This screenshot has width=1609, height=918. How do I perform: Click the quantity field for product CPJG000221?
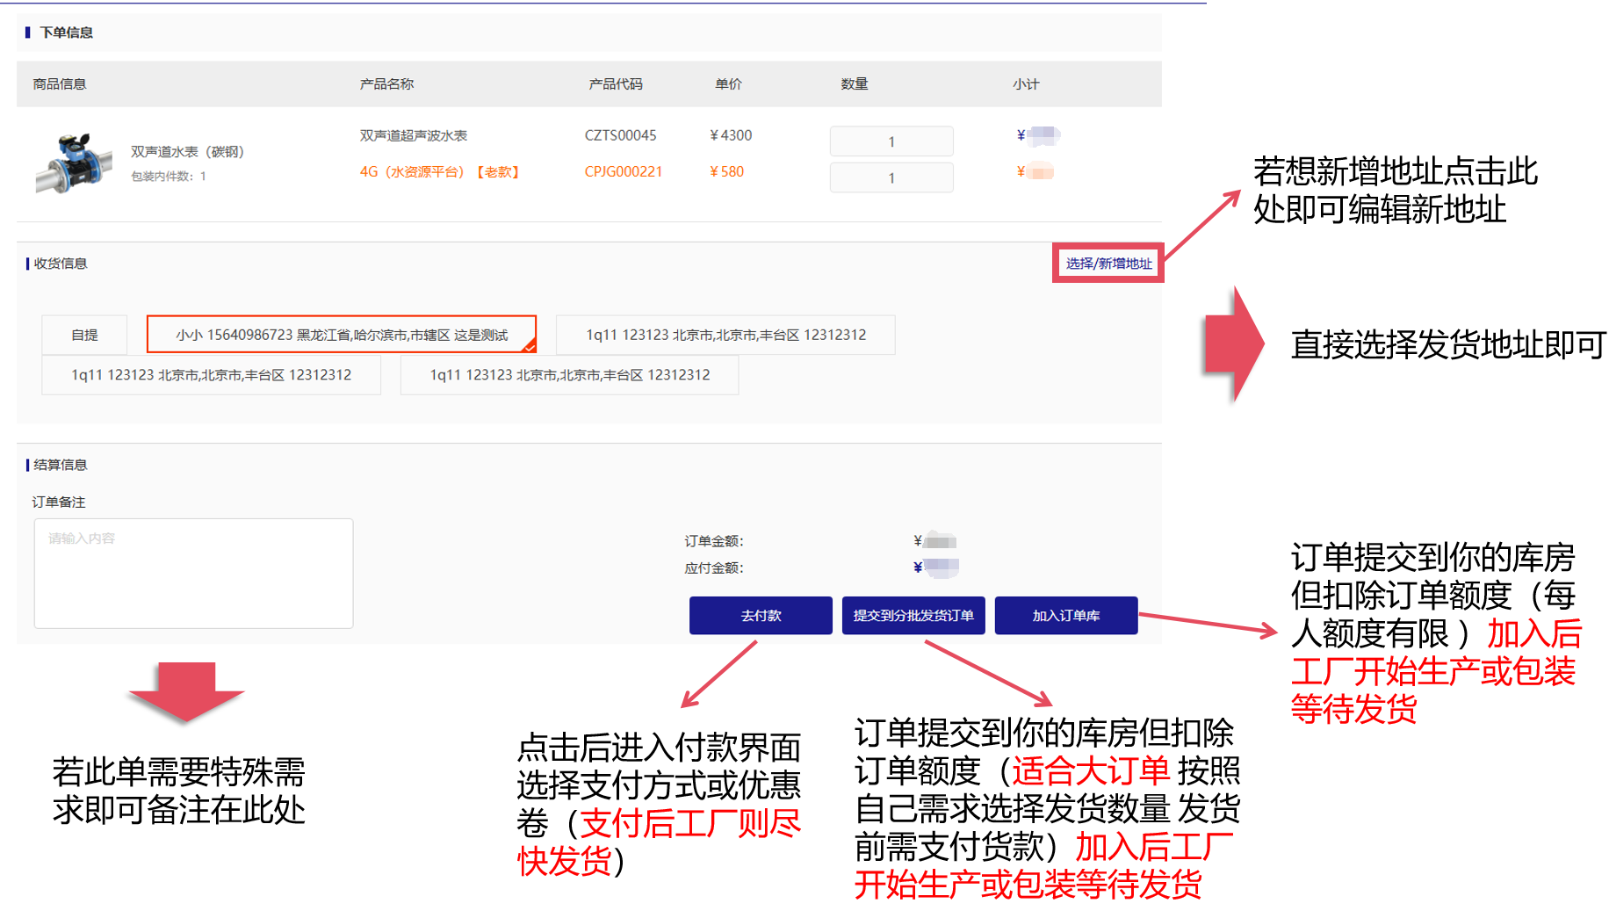[x=891, y=177]
